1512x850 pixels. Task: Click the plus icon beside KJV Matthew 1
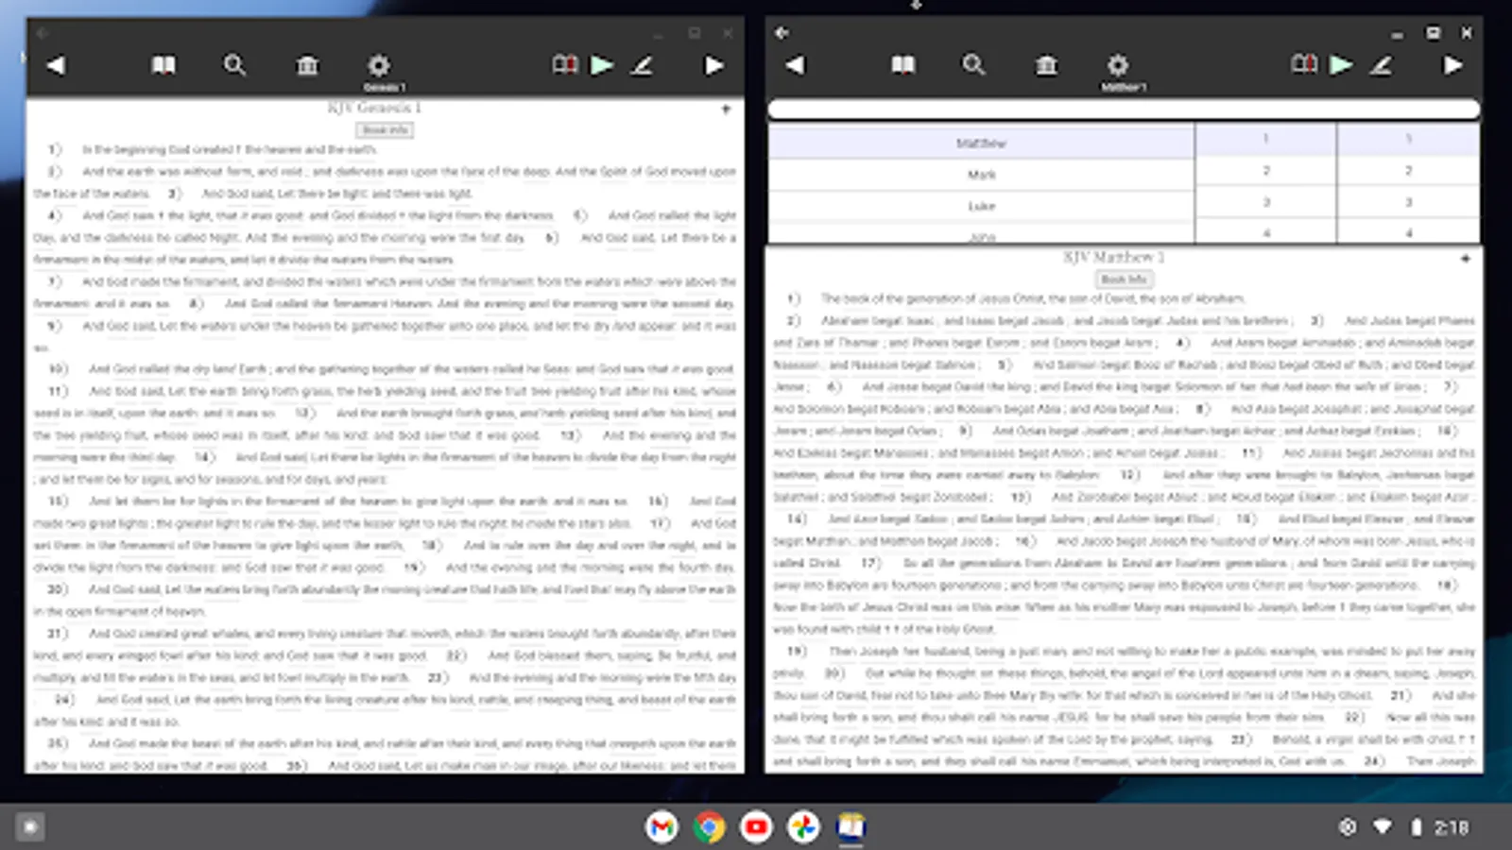click(1465, 259)
